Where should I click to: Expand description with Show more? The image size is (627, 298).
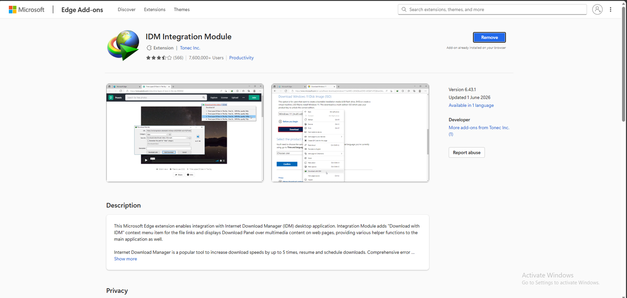coord(125,259)
